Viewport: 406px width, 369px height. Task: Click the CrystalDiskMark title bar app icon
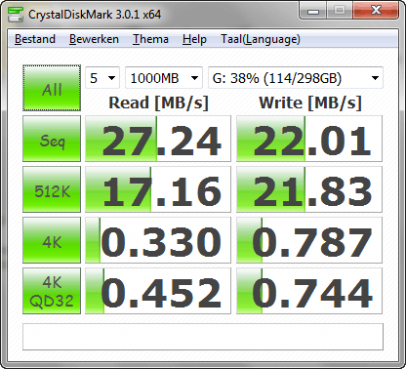tap(16, 14)
